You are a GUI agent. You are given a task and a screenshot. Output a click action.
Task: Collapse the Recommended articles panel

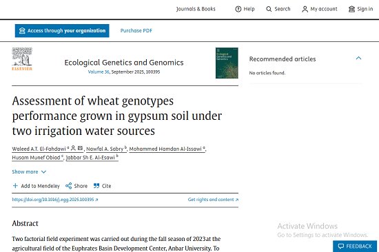(359, 58)
